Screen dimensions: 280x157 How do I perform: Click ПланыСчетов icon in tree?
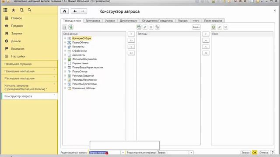69,72
